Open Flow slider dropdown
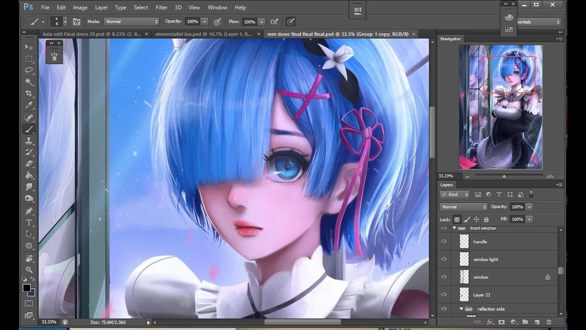This screenshot has width=586, height=330. [261, 22]
